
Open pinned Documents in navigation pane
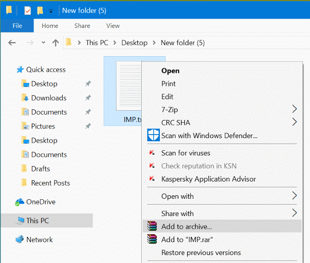point(49,112)
